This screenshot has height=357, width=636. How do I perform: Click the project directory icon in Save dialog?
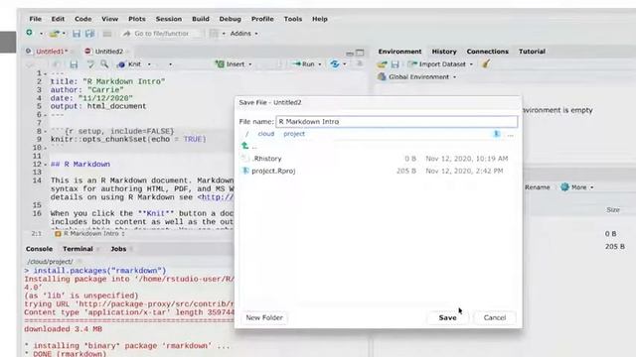[497, 134]
